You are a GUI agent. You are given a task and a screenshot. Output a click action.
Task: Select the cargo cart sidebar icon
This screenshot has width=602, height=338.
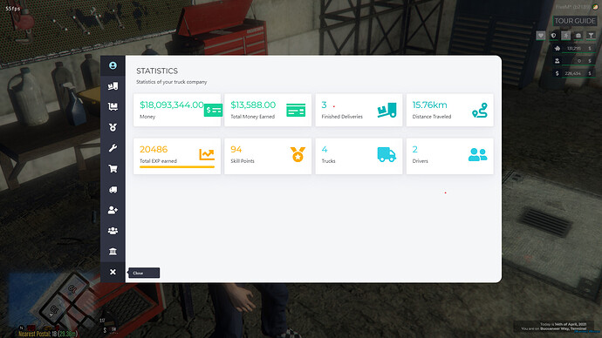(x=113, y=106)
